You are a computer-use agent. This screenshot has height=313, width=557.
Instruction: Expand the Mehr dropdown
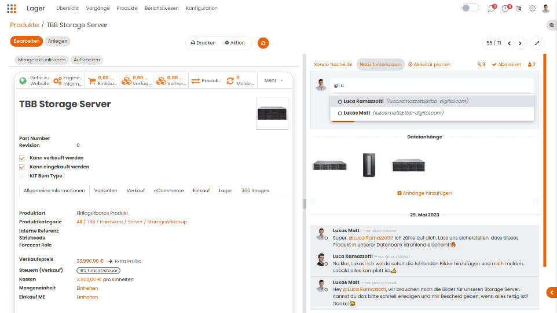[273, 80]
